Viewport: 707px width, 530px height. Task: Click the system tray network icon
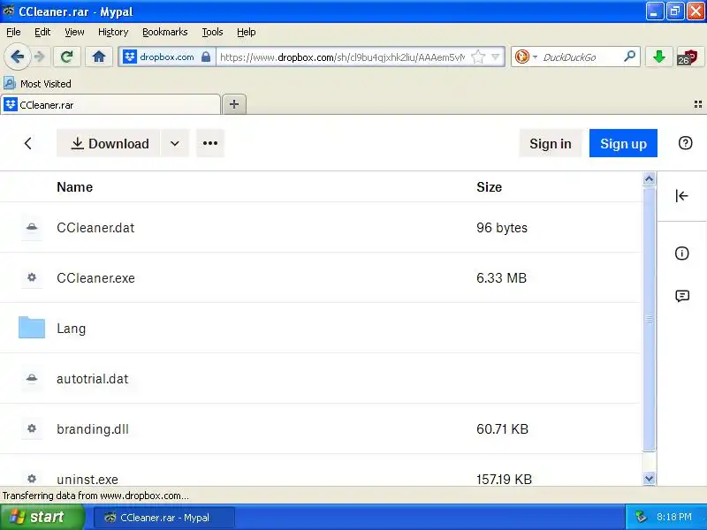pos(641,517)
